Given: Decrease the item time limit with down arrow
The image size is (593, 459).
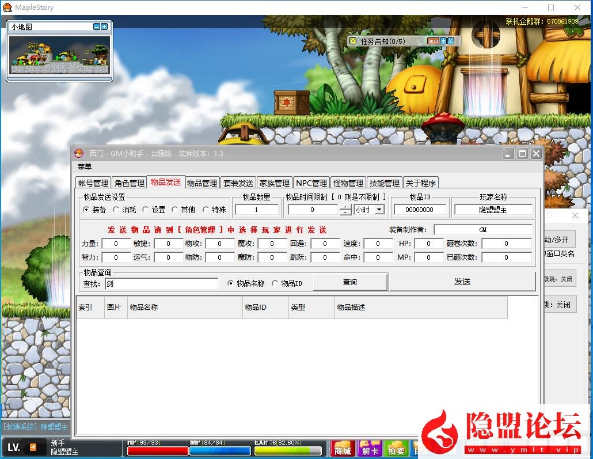Looking at the screenshot, I should point(345,213).
